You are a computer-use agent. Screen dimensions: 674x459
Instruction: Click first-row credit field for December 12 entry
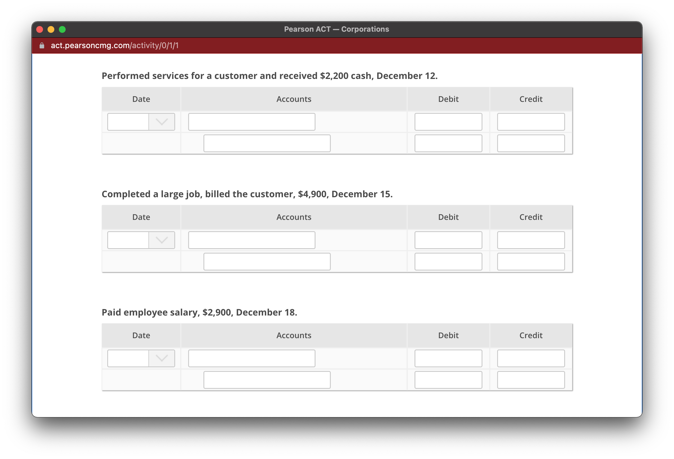point(531,122)
